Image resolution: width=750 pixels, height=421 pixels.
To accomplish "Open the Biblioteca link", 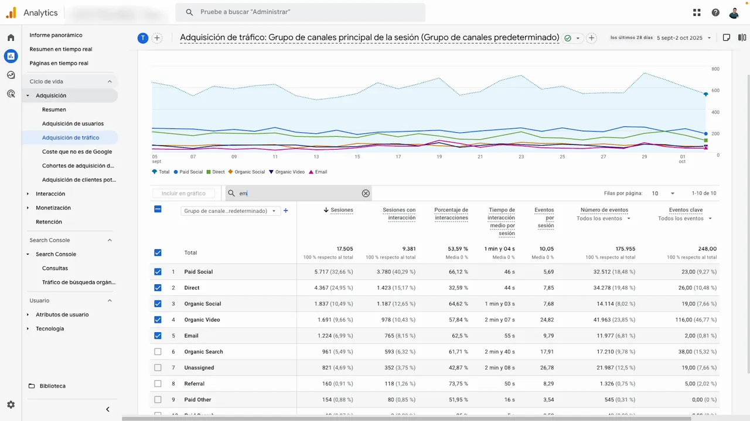I will tap(52, 386).
